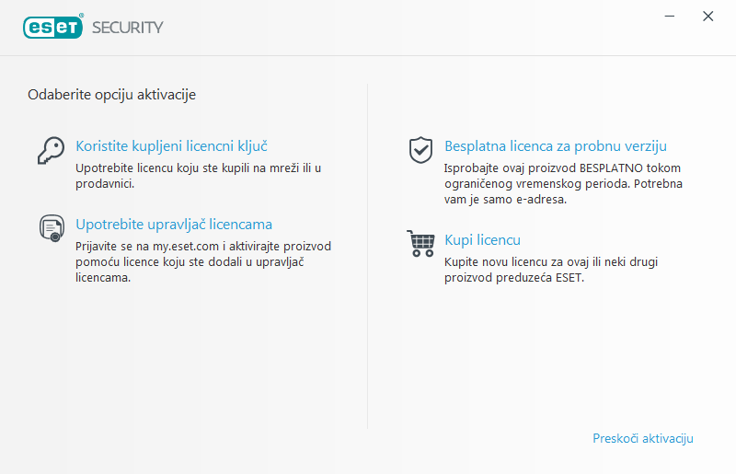Viewport: 736px width, 474px height.
Task: Click the key icon for purchased license
Action: click(x=50, y=149)
